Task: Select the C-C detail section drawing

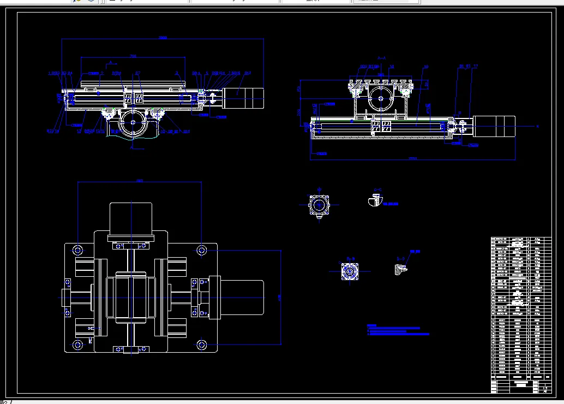Action: tap(375, 200)
